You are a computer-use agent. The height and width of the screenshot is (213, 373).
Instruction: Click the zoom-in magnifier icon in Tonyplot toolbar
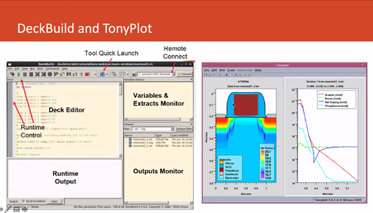point(236,75)
